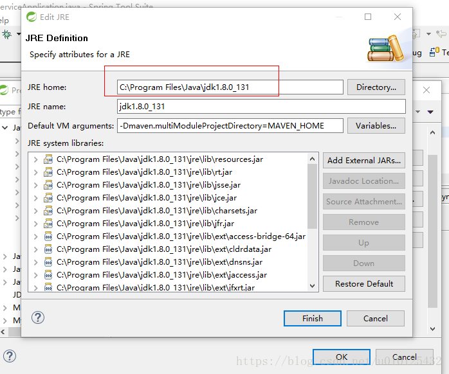Close the Edit JRE dialog
Viewport: 449px width, 374px height.
pos(398,17)
